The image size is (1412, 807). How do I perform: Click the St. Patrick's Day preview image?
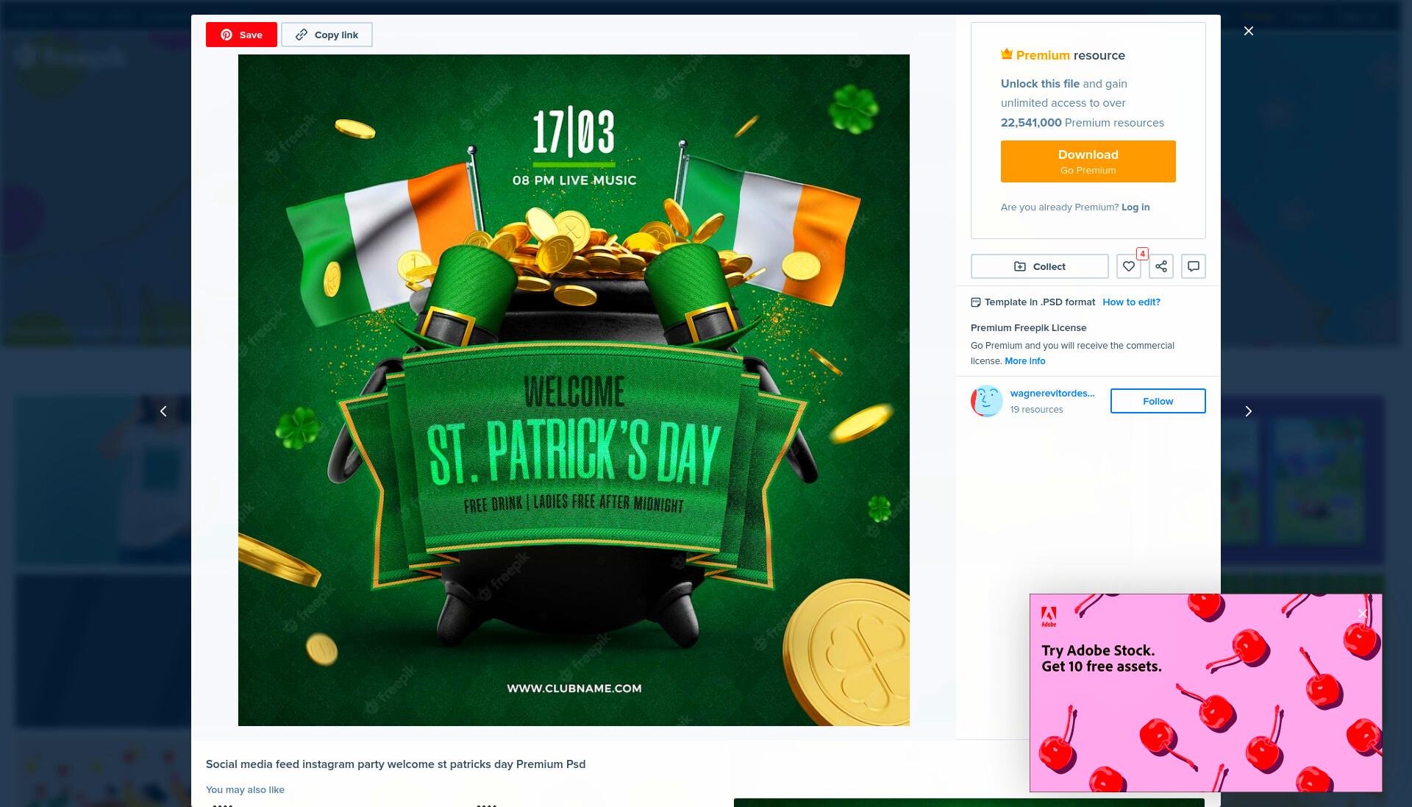pos(574,390)
